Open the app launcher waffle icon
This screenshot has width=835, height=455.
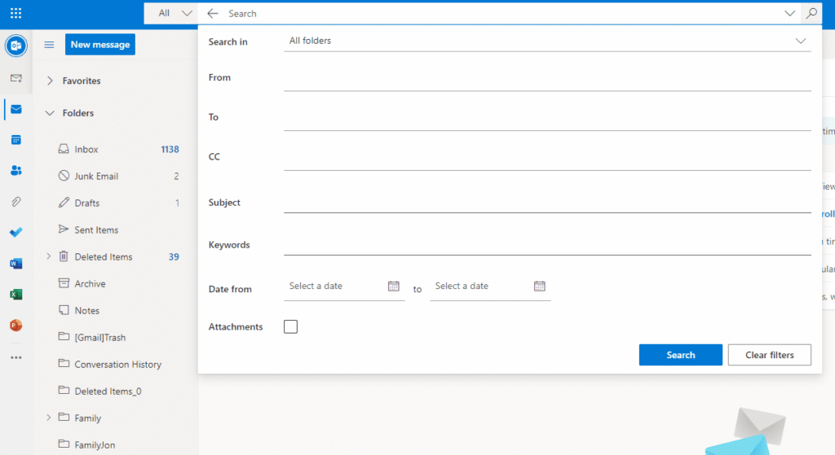(x=15, y=13)
